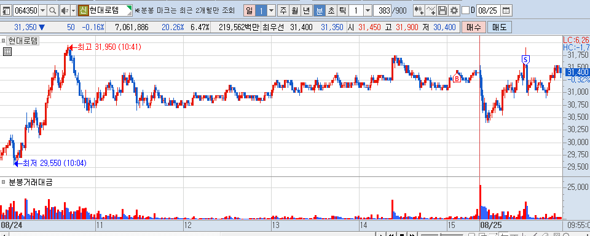The height and width of the screenshot is (236, 590).
Task: Click the volume figure 7,061,886
Action: click(x=132, y=28)
